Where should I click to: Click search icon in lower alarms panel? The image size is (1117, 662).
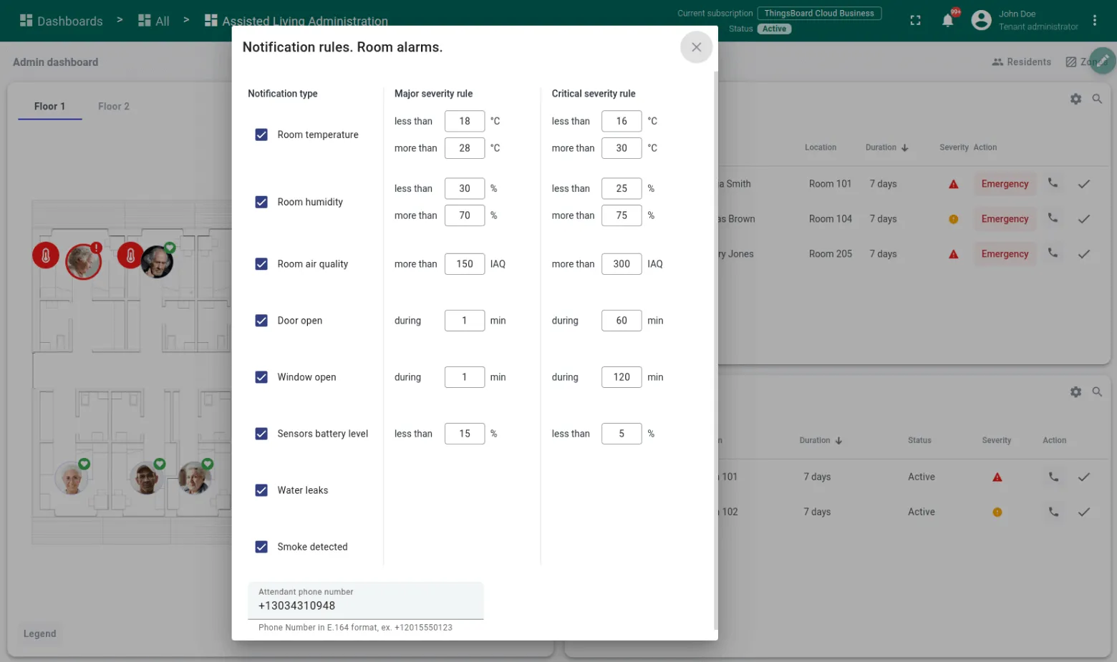point(1096,392)
